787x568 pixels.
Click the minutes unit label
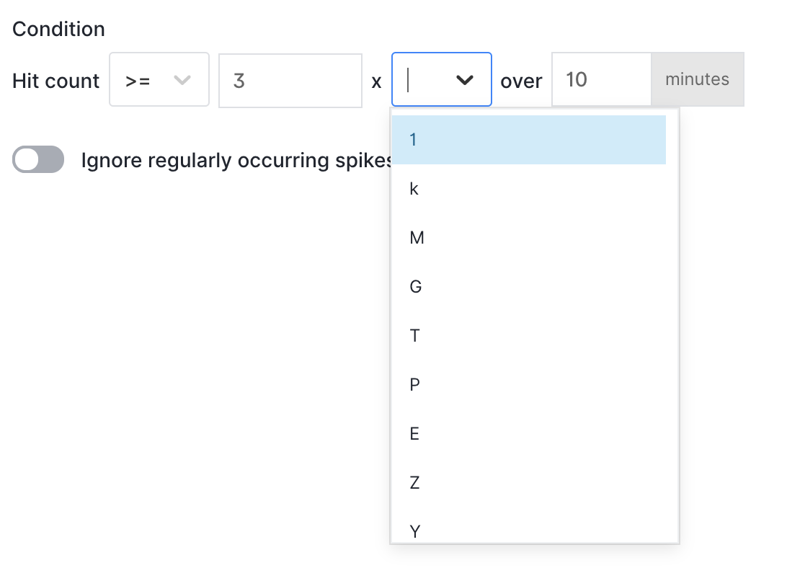pyautogui.click(x=697, y=79)
